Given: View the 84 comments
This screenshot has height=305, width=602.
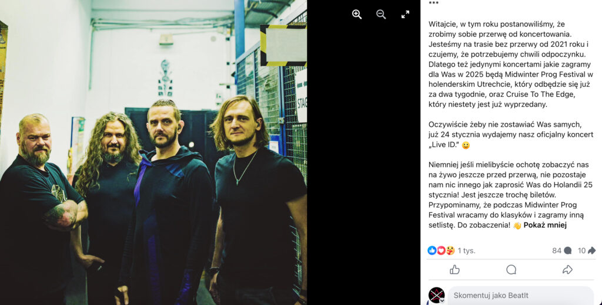Looking at the screenshot, I should [x=561, y=250].
